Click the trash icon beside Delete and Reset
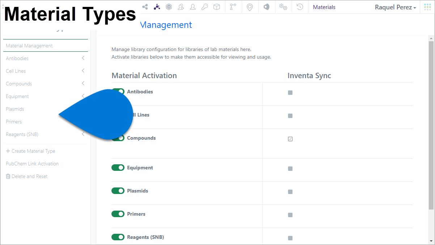The height and width of the screenshot is (245, 435). point(8,176)
